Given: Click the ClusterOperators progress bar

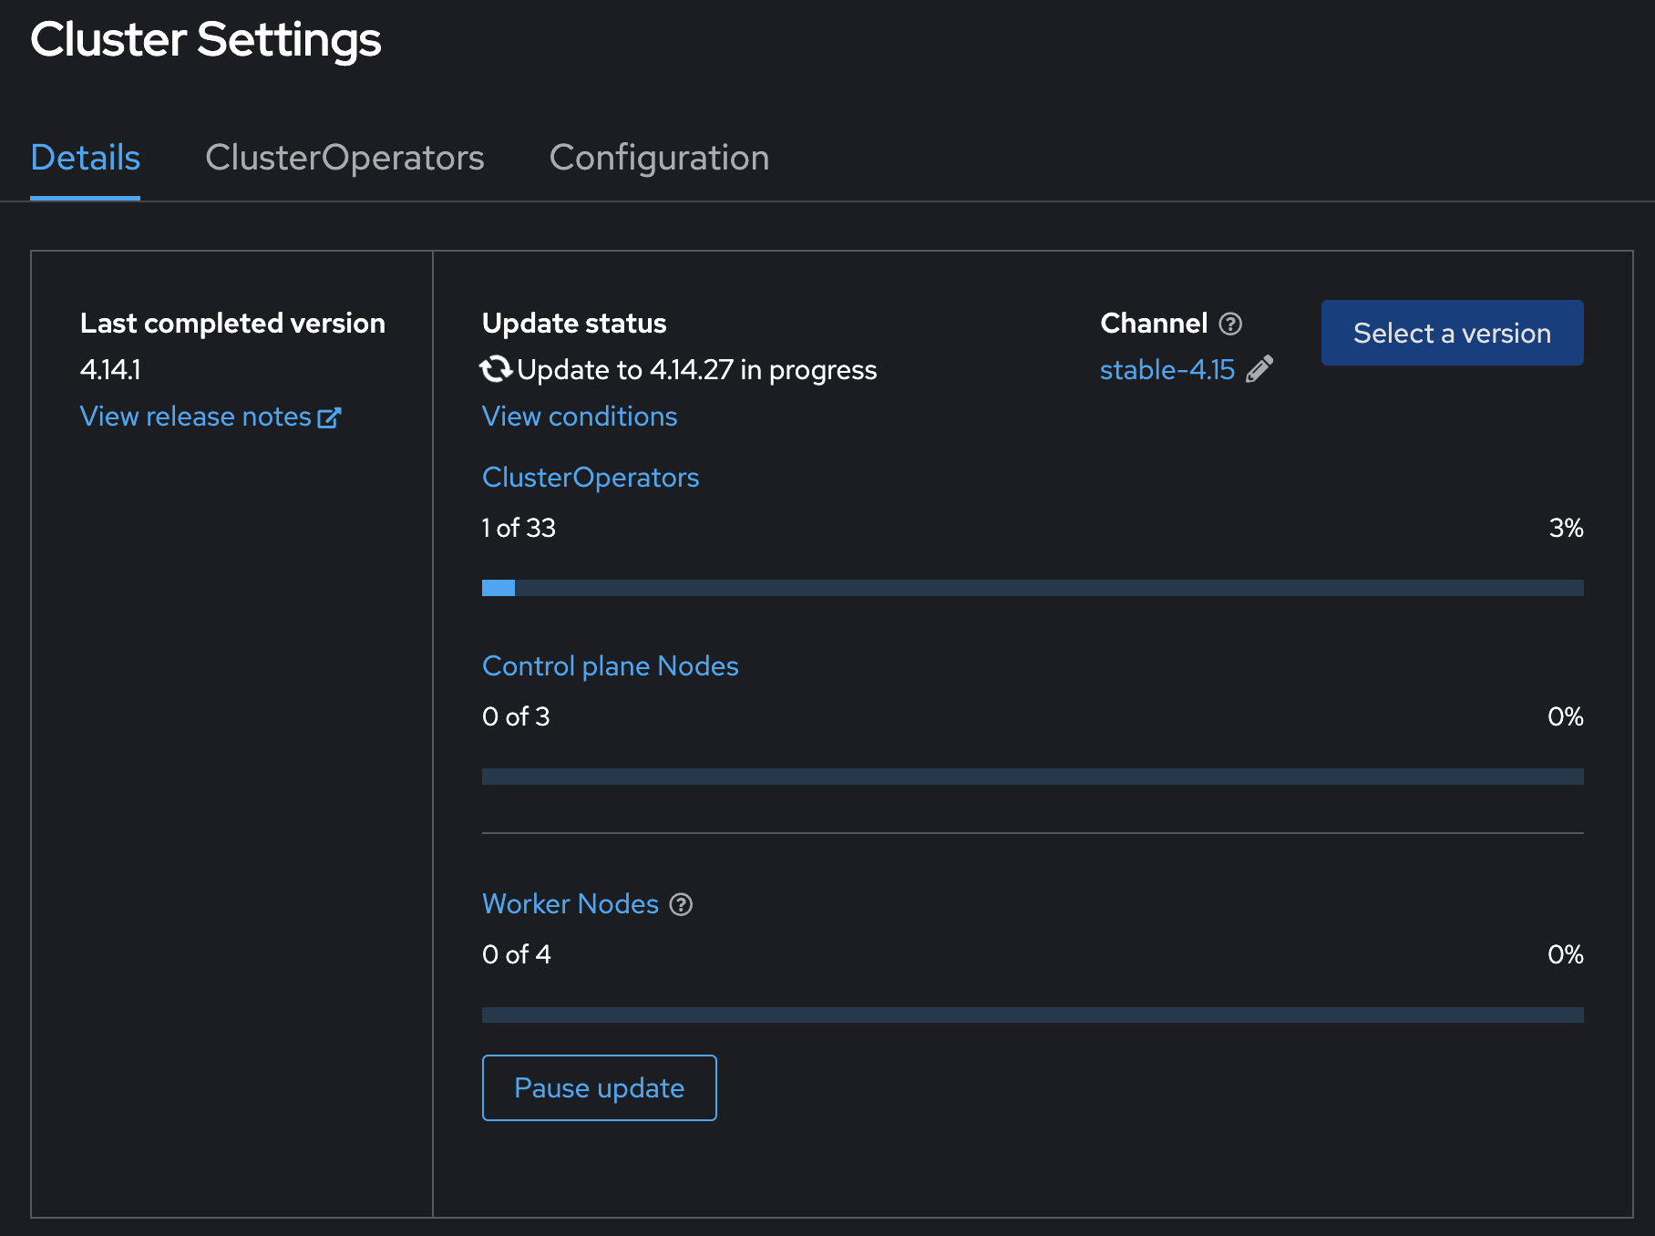Looking at the screenshot, I should [x=1033, y=588].
